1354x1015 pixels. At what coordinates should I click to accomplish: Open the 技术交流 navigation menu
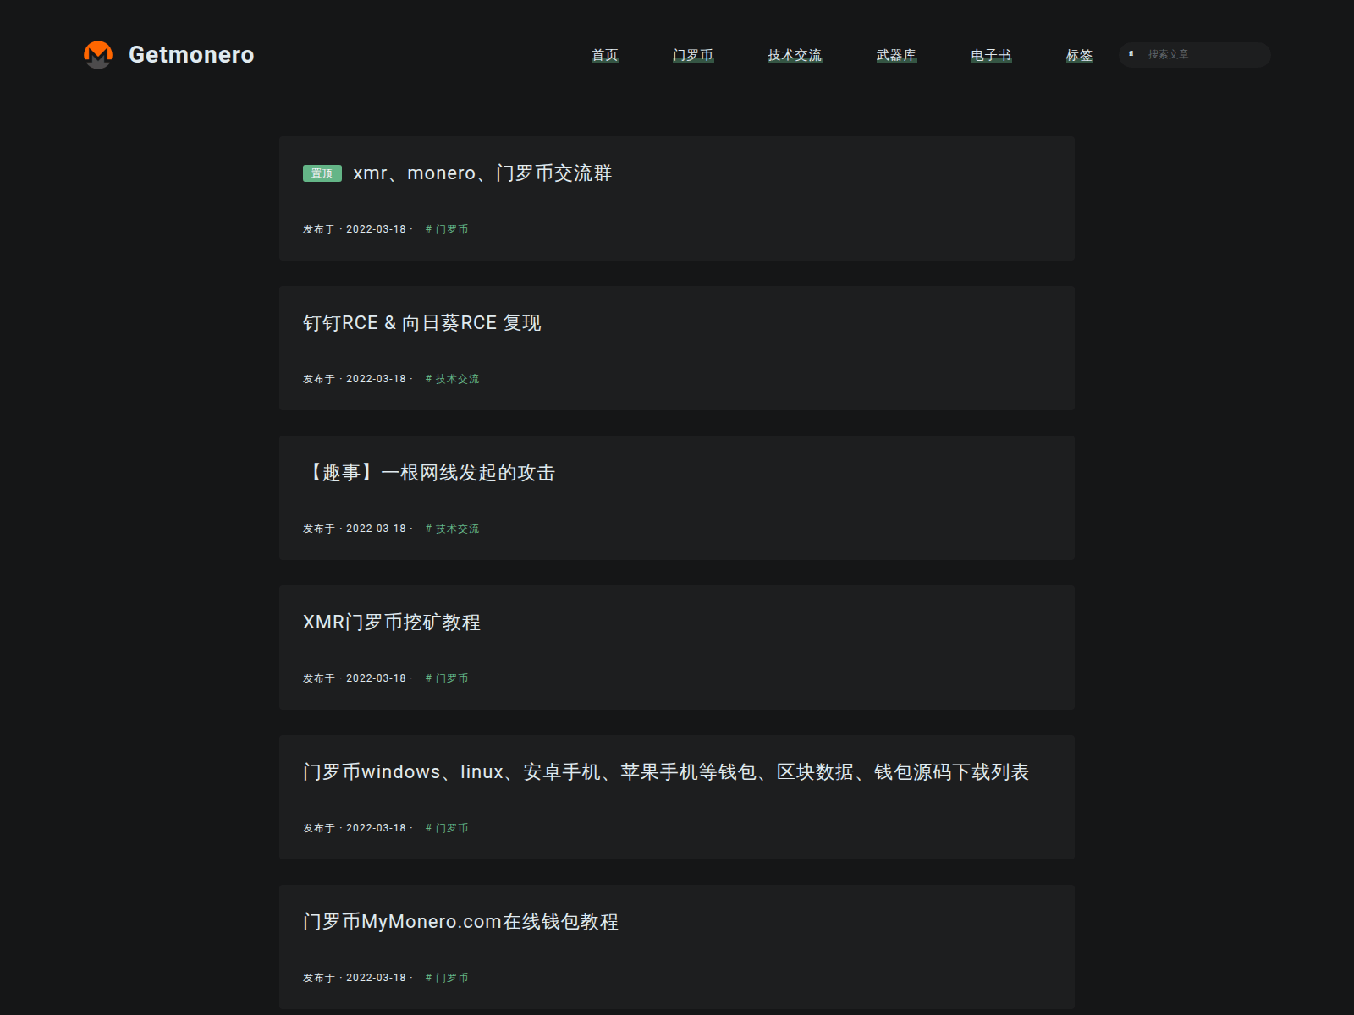(x=795, y=55)
